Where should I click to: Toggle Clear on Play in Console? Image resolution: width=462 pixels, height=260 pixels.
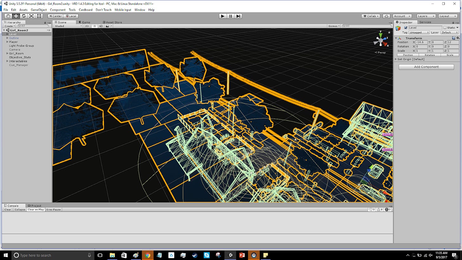click(x=36, y=210)
